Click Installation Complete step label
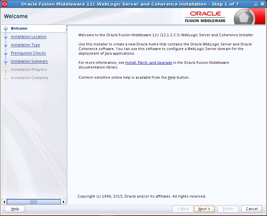The width and height of the screenshot is (267, 216). [x=29, y=78]
